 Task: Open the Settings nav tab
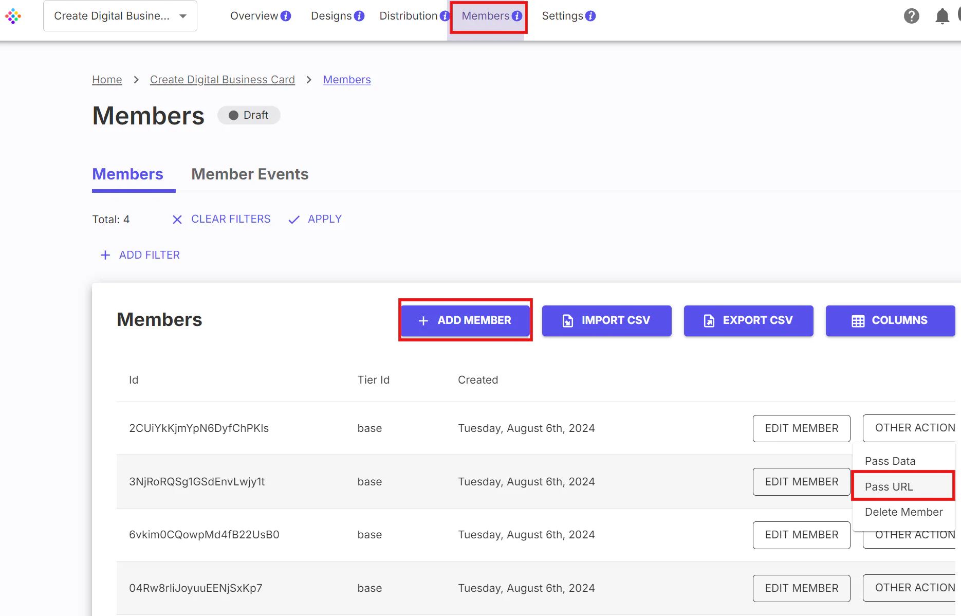562,16
